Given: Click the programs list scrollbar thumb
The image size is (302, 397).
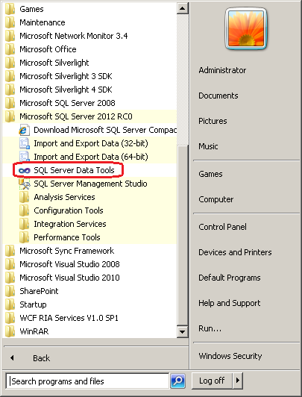Looking at the screenshot, I should tap(182, 235).
